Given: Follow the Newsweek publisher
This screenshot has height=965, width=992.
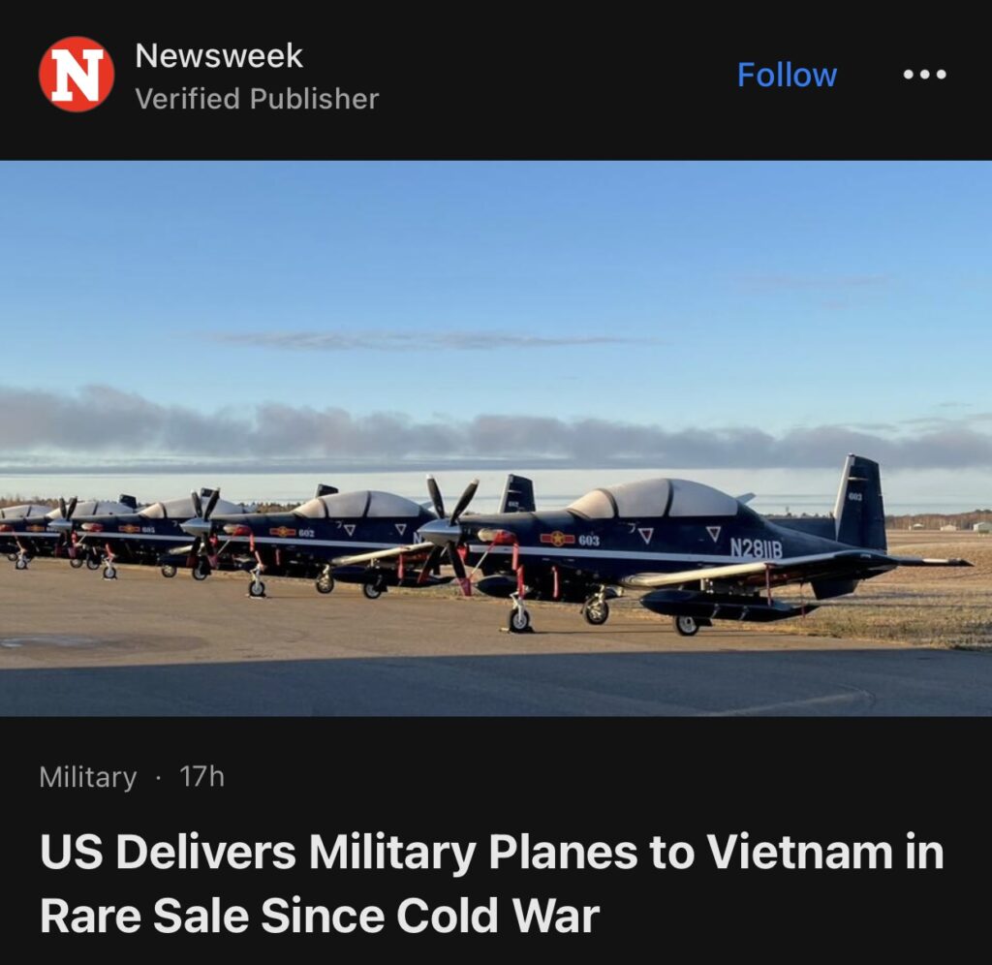Looking at the screenshot, I should [787, 75].
